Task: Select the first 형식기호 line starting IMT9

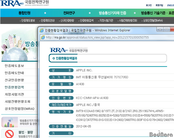Action: pyautogui.click(x=120, y=111)
